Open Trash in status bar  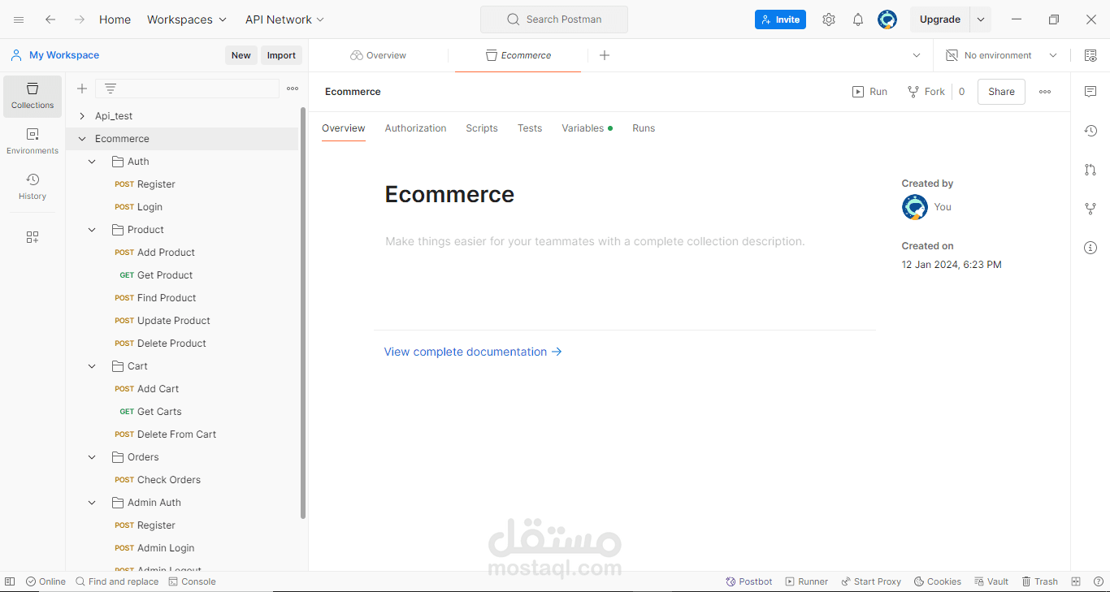pos(1039,581)
